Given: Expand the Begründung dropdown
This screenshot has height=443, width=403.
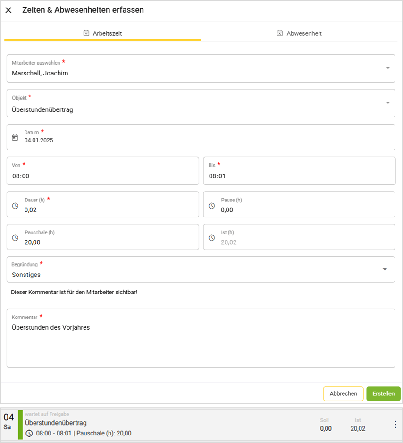Looking at the screenshot, I should pos(385,269).
